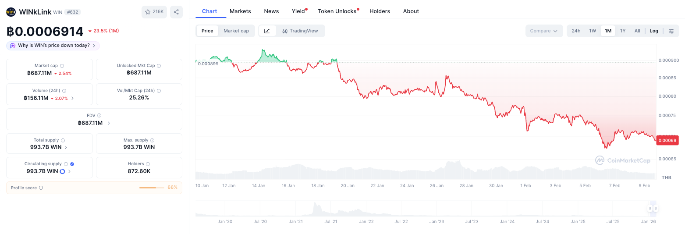The width and height of the screenshot is (685, 234).
Task: Select 1Y time range
Action: click(x=623, y=31)
